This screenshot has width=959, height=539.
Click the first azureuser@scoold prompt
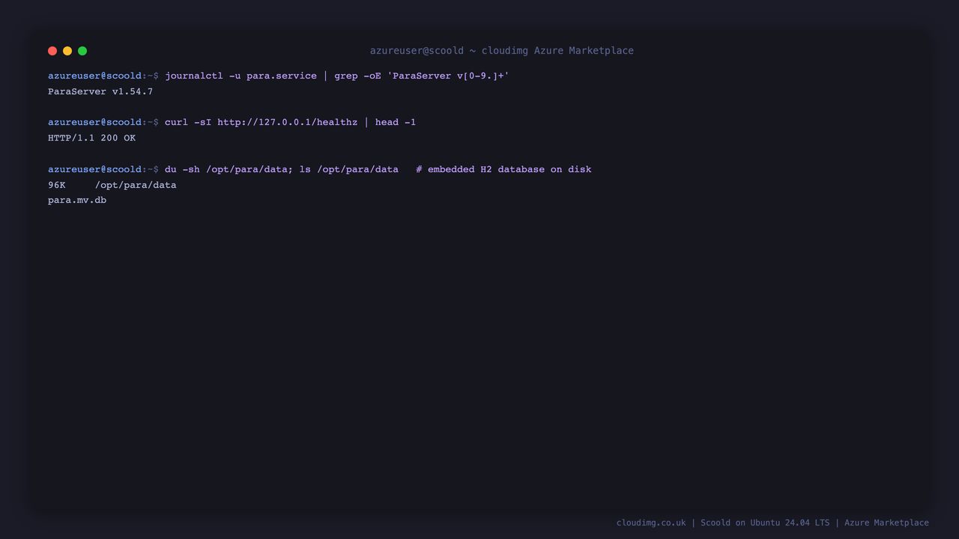click(103, 76)
